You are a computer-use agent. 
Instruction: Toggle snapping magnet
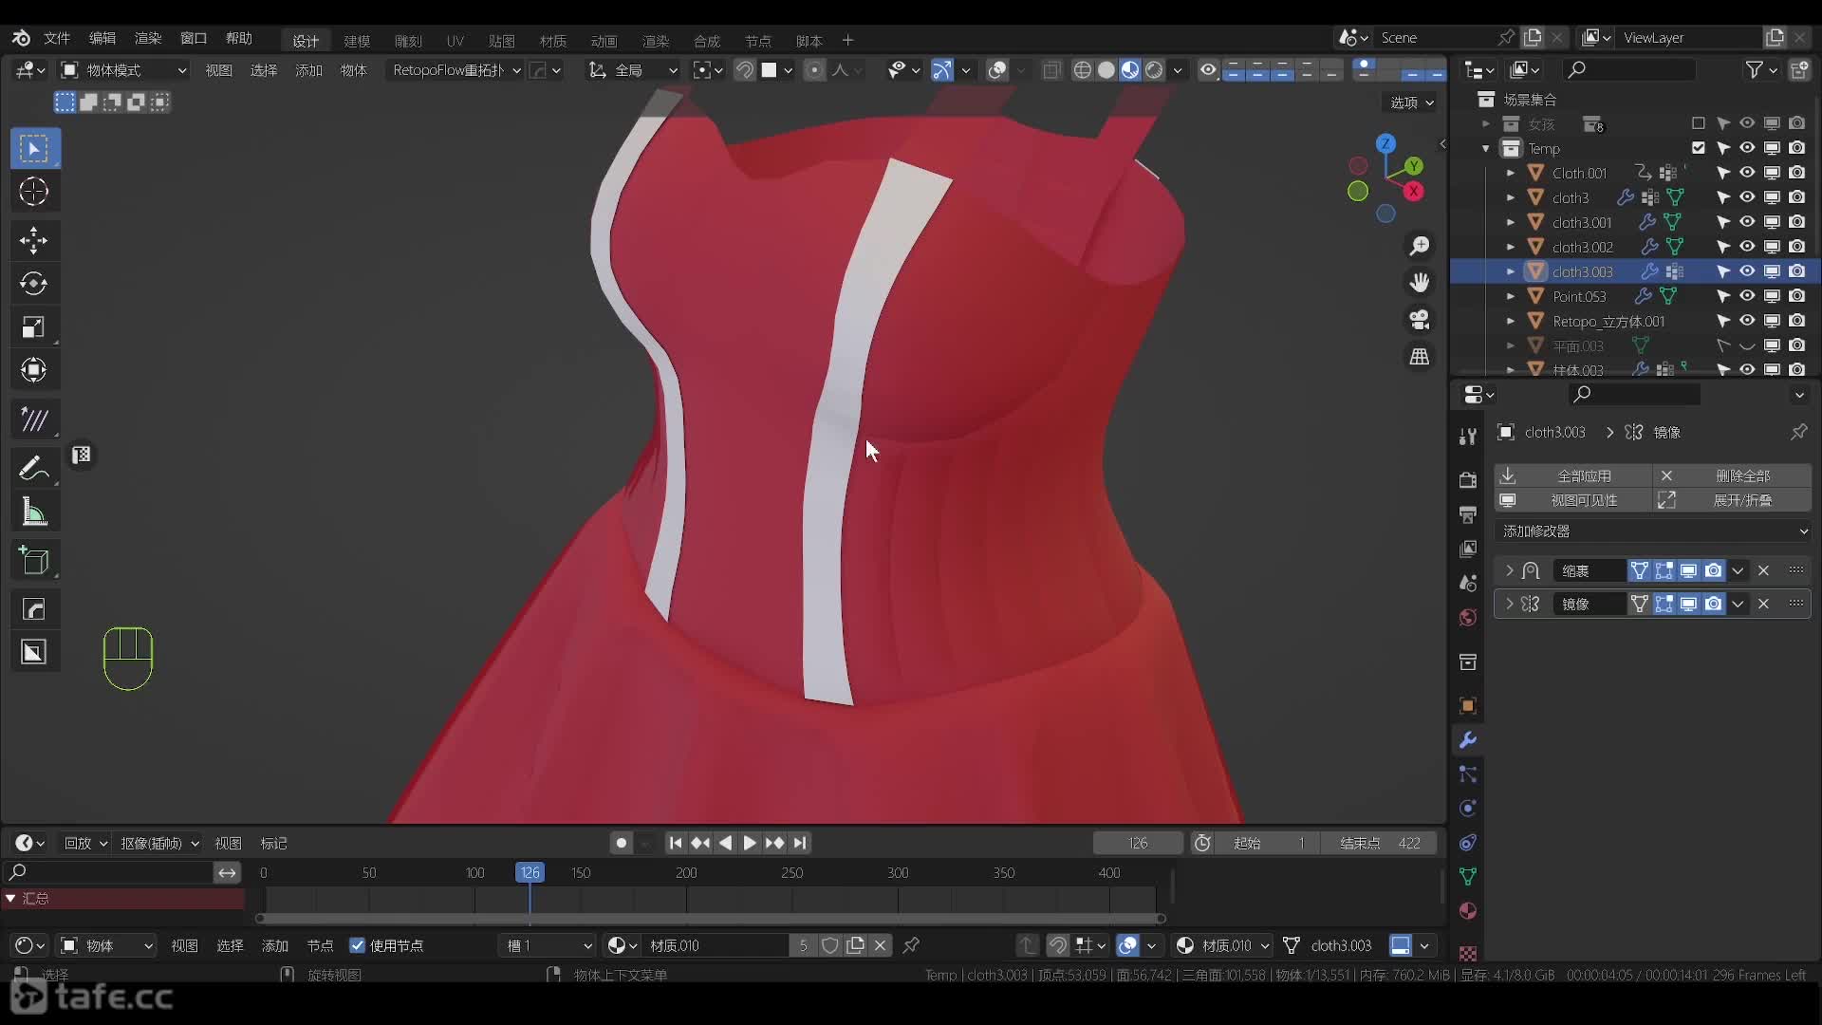745,70
